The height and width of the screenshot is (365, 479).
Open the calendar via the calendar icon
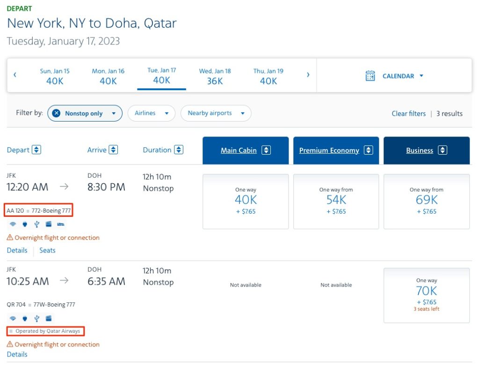coord(371,75)
